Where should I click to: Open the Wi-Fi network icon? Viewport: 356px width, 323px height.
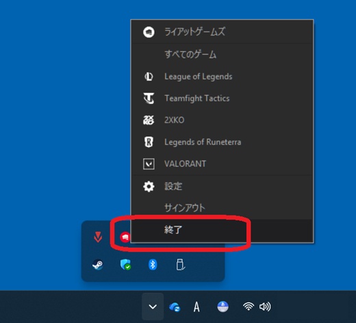pos(249,307)
